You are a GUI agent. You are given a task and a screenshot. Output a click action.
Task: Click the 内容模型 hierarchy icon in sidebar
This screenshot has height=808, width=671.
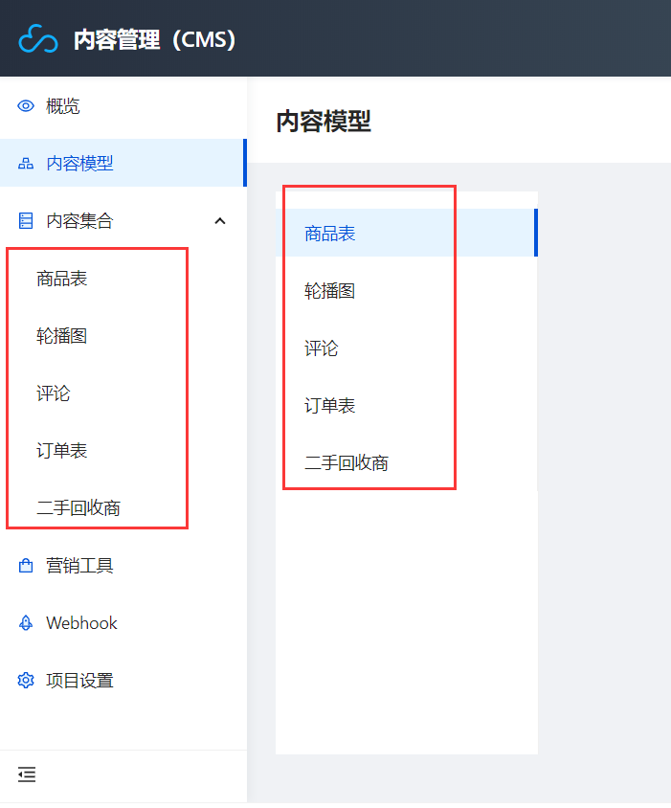tap(26, 164)
